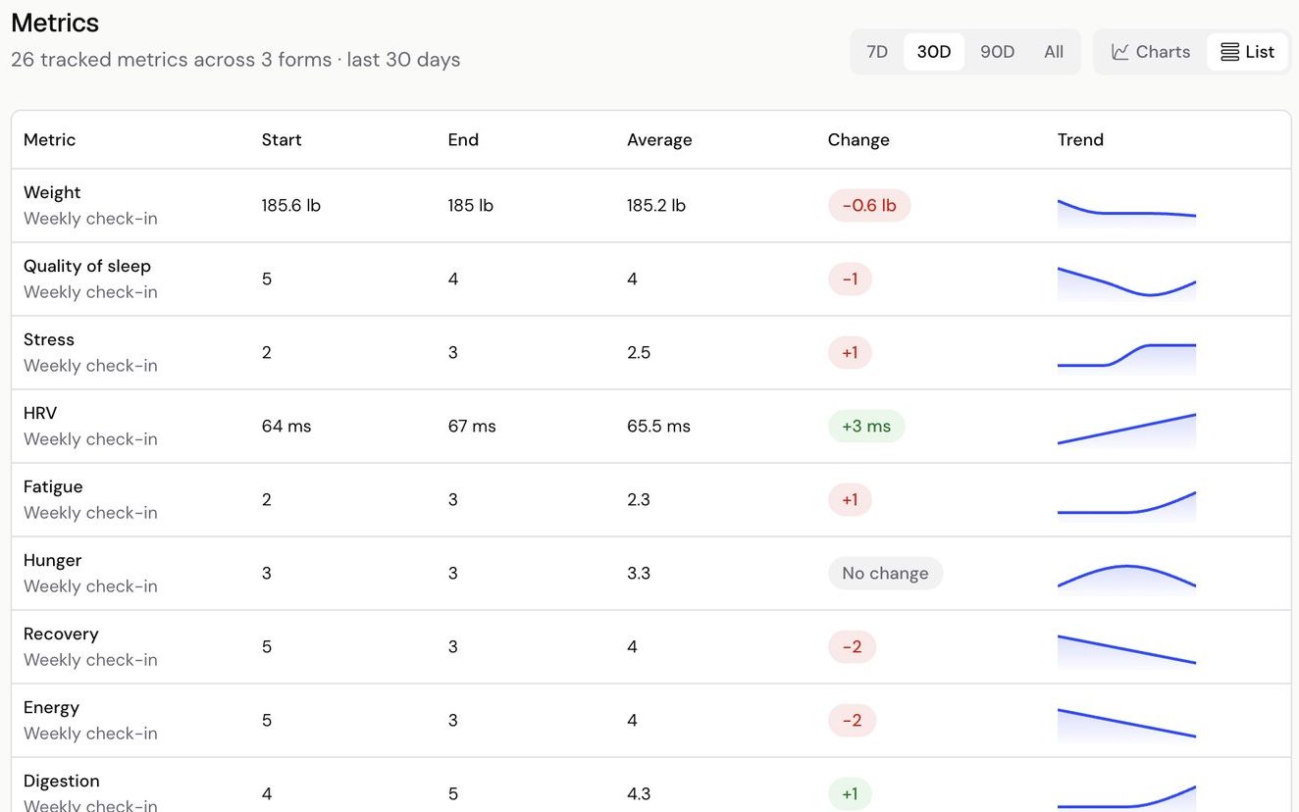Click the Recovery -2 change badge
Image resolution: width=1299 pixels, height=812 pixels.
(x=852, y=647)
